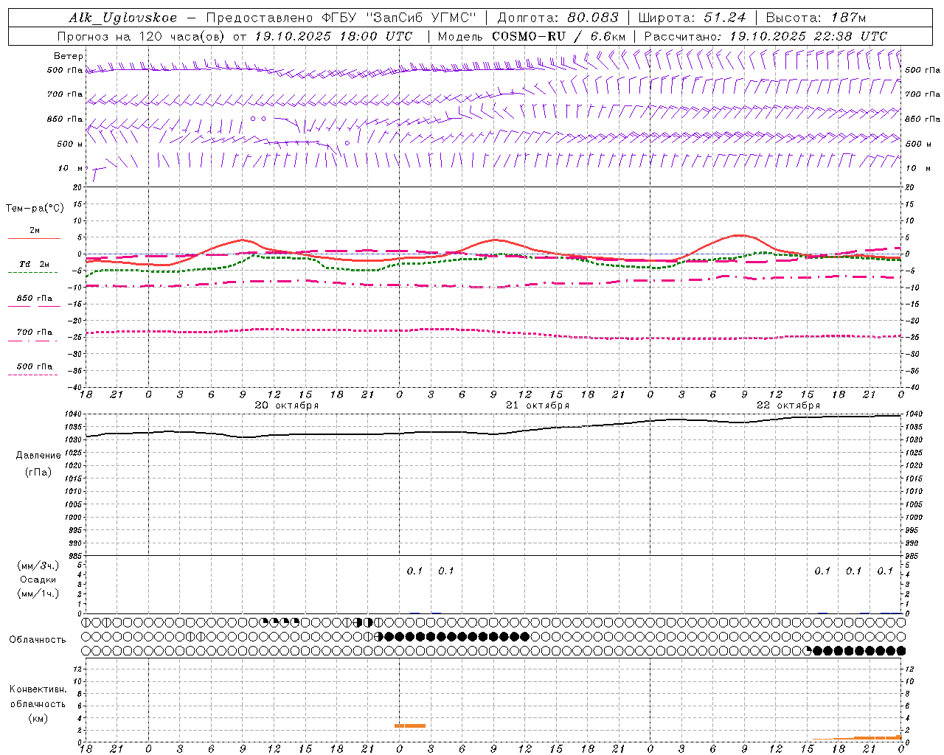This screenshot has width=944, height=755.
Task: Click the "Осадки" precipitation label
Action: 38,580
